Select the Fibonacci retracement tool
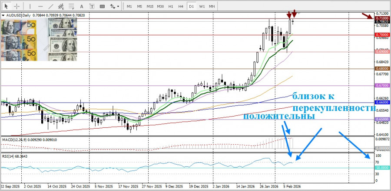391x191 pixels. 72,6
